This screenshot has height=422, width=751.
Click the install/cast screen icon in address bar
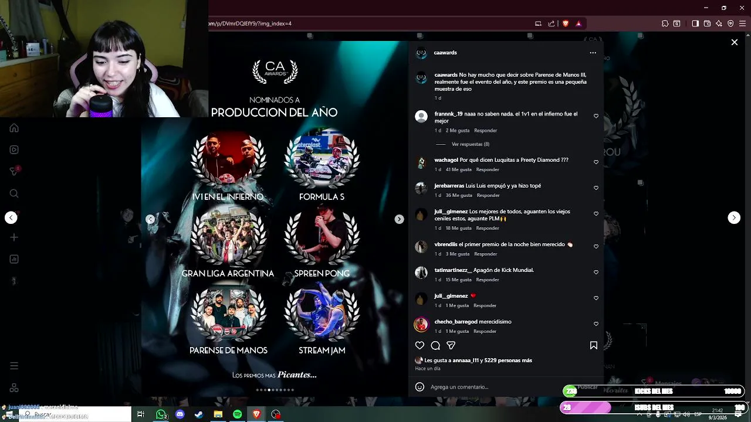coord(538,23)
